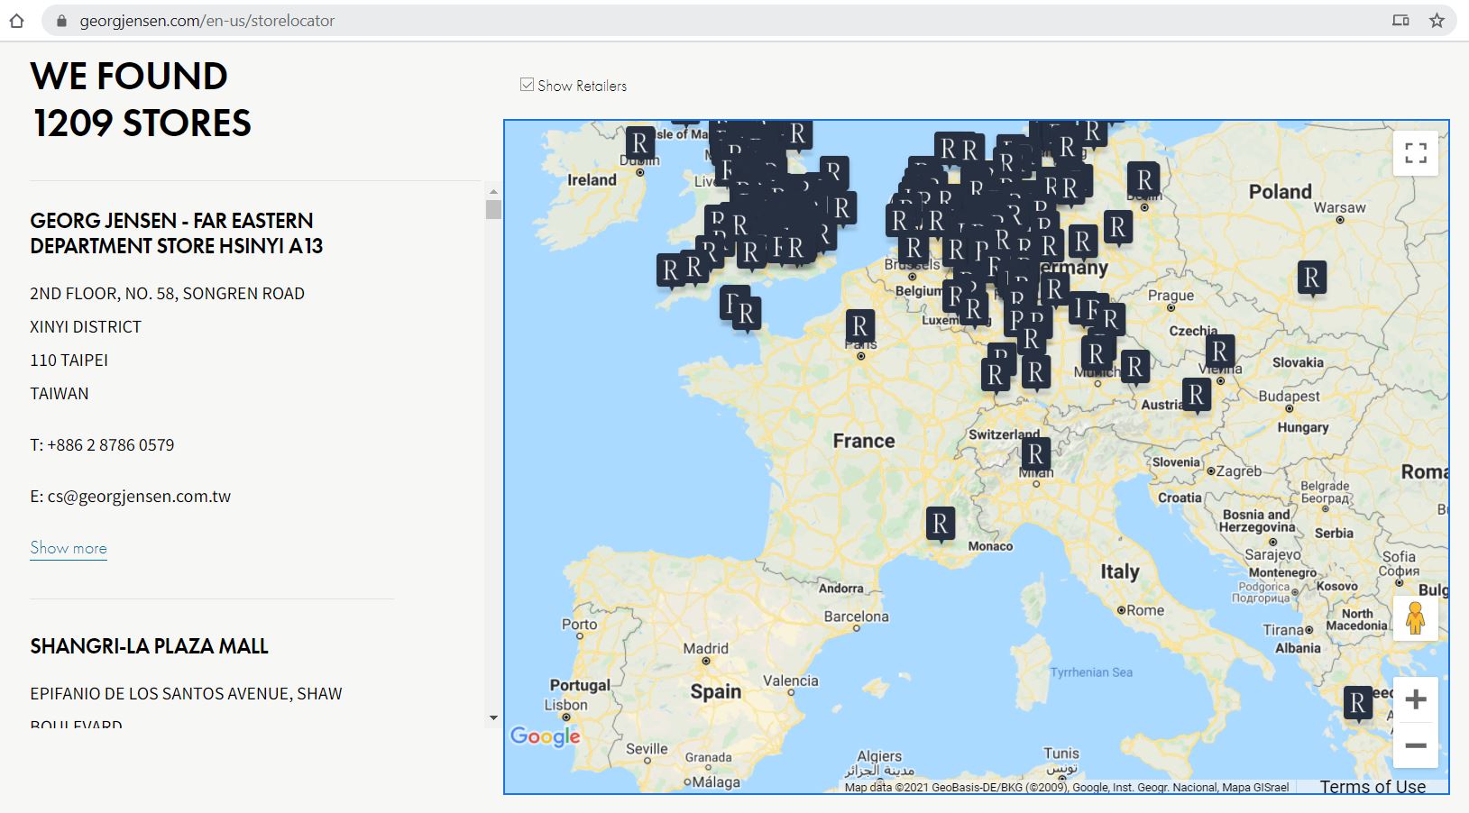Screen dimensions: 1469x813
Task: Open the map Terms of Use
Action: (1373, 787)
